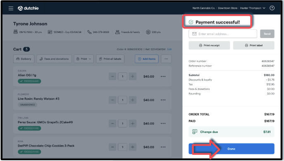
Task: Click the Discounts & loyalty line
Action: coord(231,80)
